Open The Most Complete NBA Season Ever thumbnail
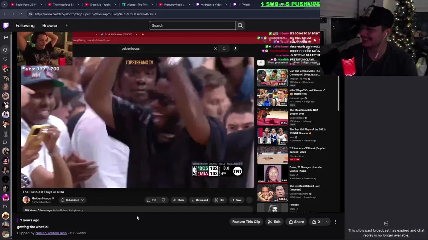The width and height of the screenshot is (428, 240). pos(273,116)
